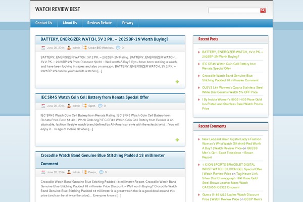Viewport: 303px width, 202px height.
Task: Click comment bubble icon on IEC SR45 post
Action: (x=100, y=106)
